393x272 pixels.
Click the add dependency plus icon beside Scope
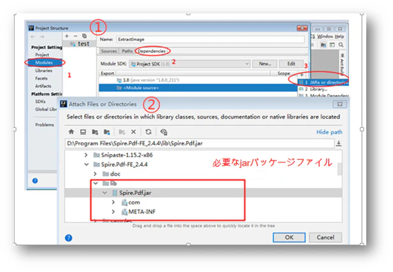tap(302, 75)
